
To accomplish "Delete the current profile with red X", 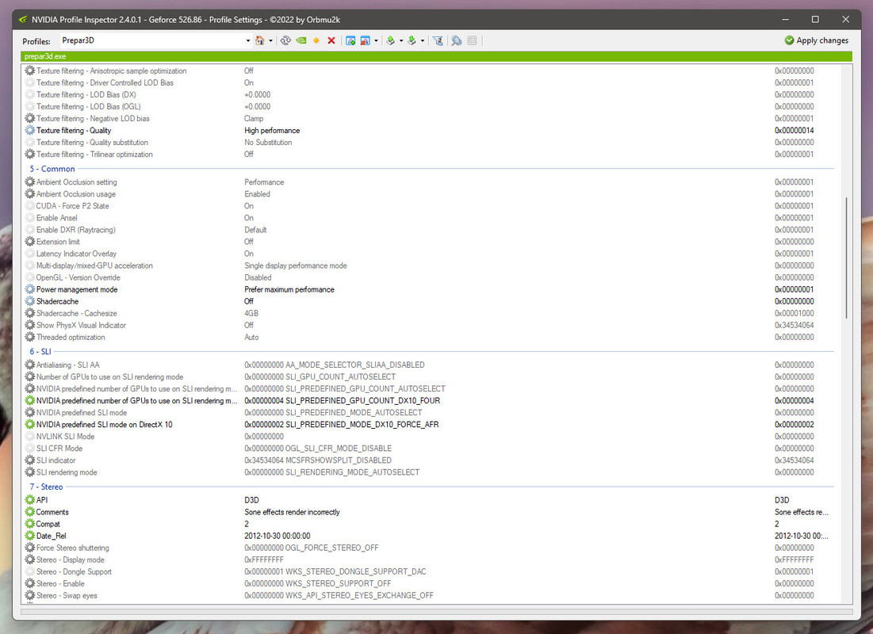I will pyautogui.click(x=331, y=40).
